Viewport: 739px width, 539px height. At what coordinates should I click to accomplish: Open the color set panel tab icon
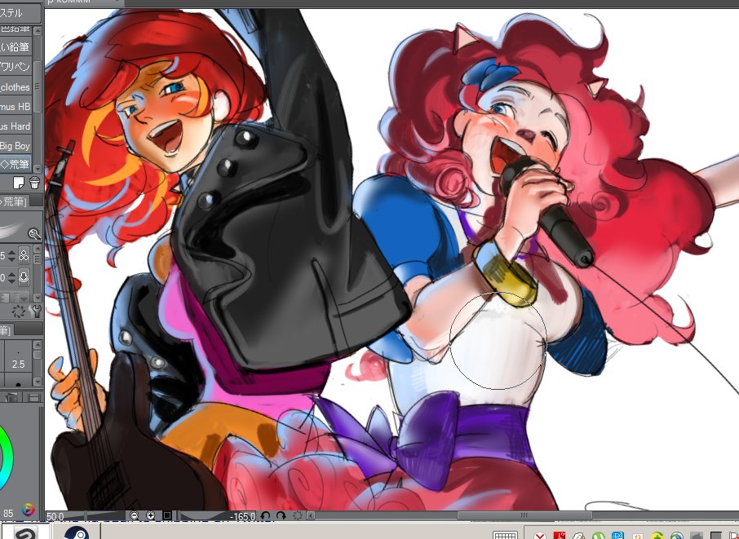pyautogui.click(x=11, y=398)
